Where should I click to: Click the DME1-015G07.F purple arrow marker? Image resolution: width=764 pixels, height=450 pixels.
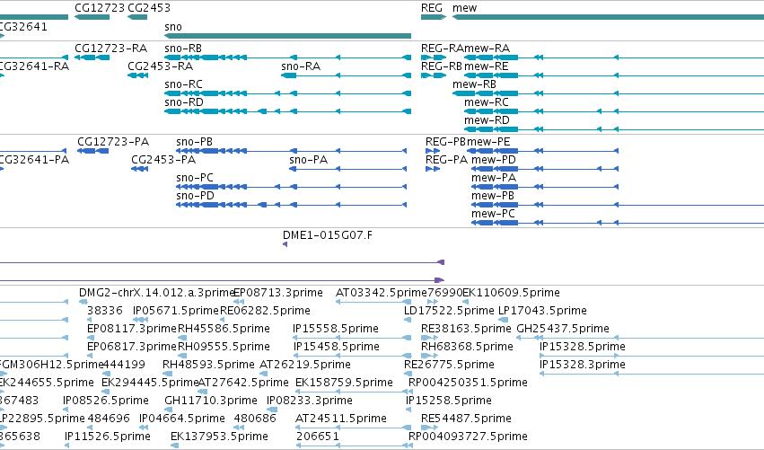(x=285, y=244)
